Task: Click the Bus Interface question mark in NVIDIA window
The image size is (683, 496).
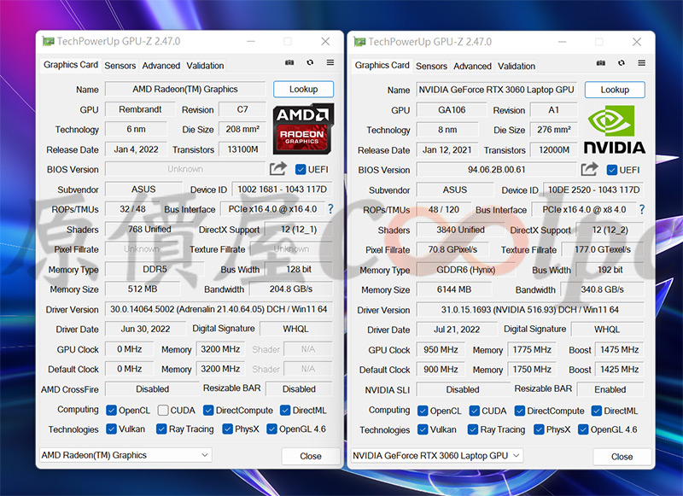Action: click(x=642, y=209)
